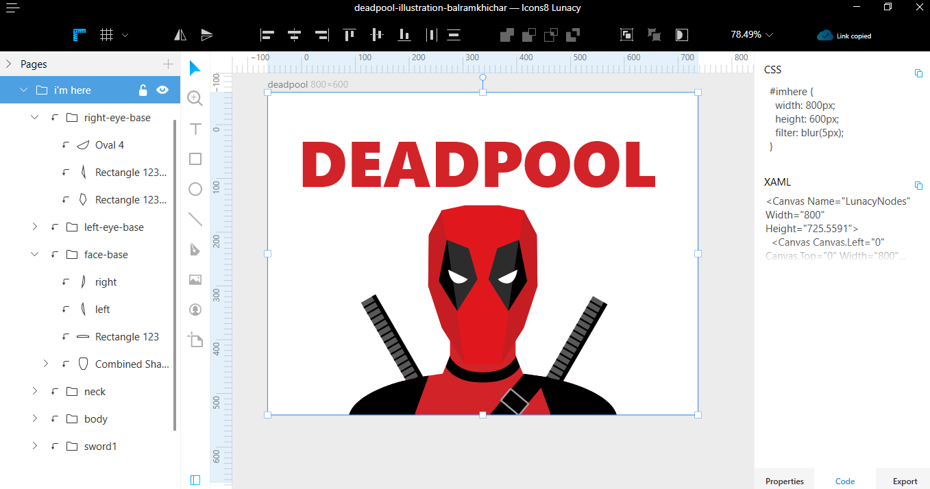The width and height of the screenshot is (930, 489).
Task: Distribute objects horizontally
Action: pos(431,35)
